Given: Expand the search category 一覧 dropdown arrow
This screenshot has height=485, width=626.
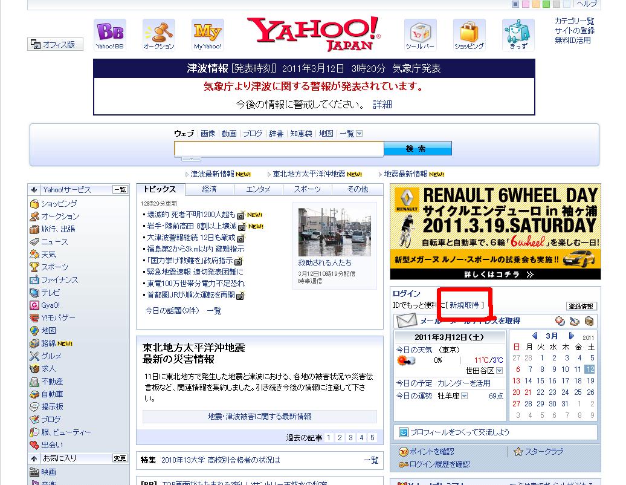Looking at the screenshot, I should (x=359, y=134).
